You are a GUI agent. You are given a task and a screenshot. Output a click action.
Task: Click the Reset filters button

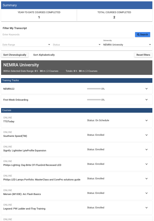pos(143,55)
